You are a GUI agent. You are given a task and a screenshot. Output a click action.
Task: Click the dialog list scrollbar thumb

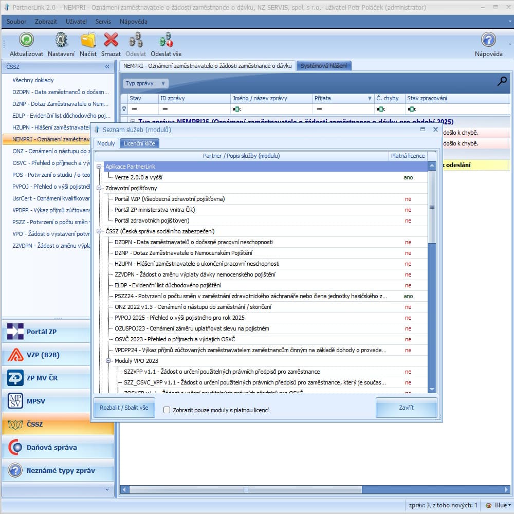tap(432, 207)
